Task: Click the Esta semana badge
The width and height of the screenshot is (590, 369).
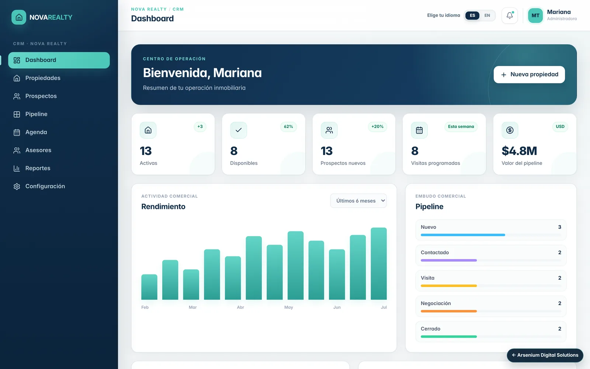Action: (461, 127)
